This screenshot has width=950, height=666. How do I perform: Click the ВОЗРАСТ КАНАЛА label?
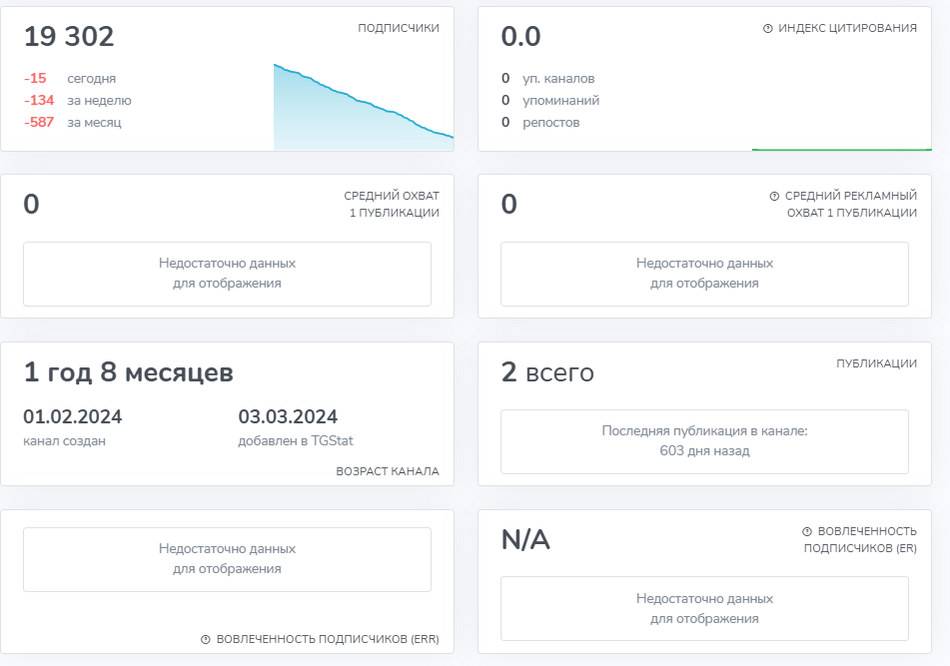(388, 471)
